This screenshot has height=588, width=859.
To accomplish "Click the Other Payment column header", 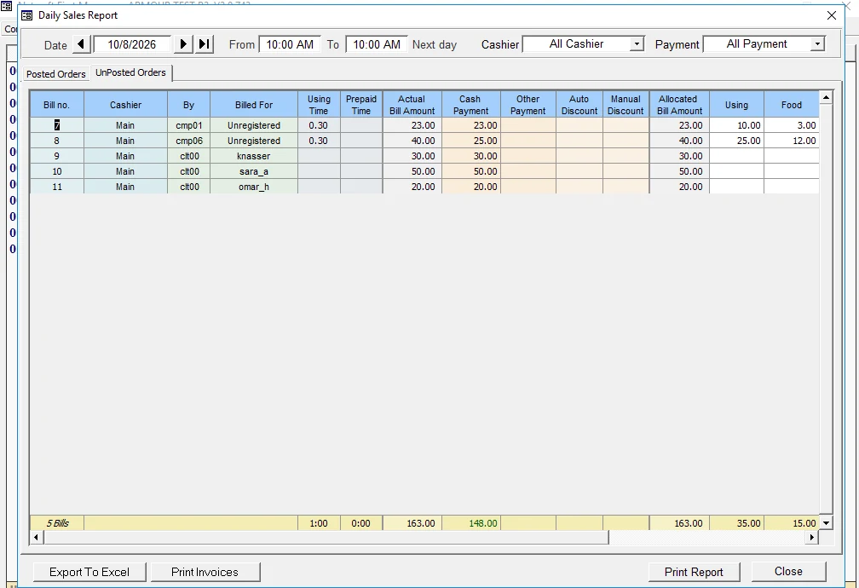I will click(528, 105).
